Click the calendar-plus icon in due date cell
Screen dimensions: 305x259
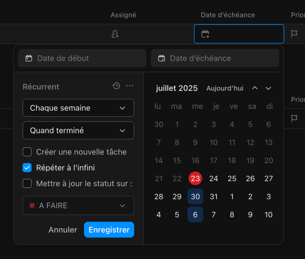point(205,34)
